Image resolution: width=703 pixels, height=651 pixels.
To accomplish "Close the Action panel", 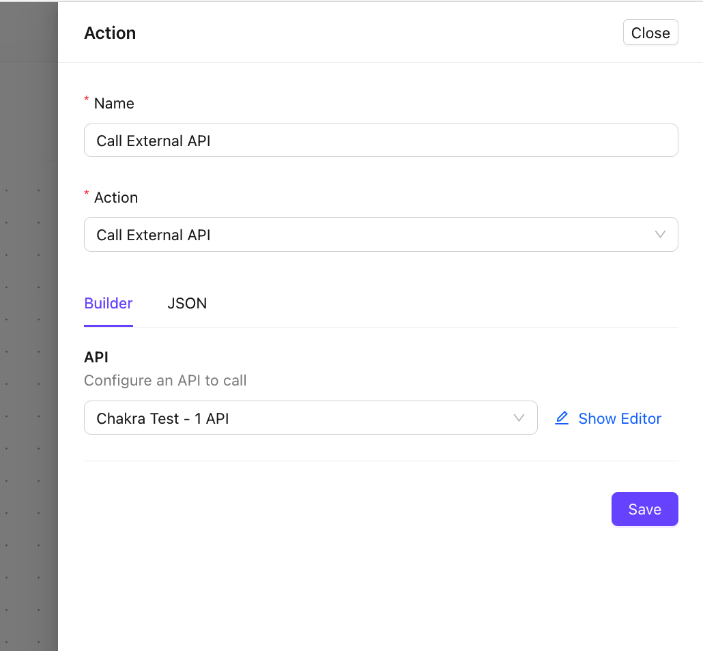I will tap(650, 33).
